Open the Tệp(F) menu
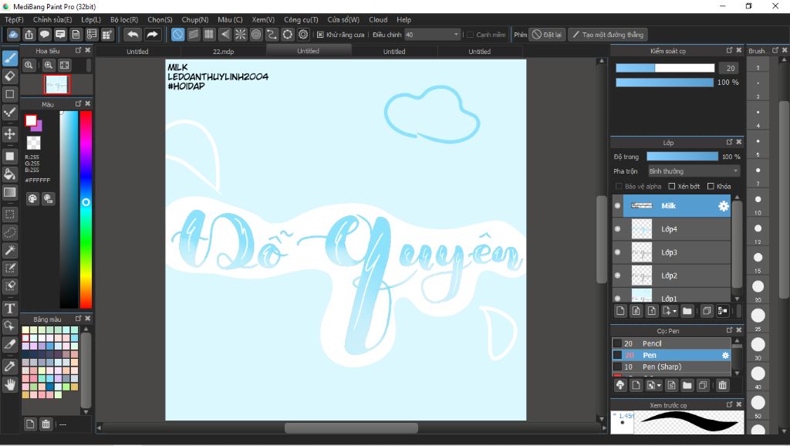 tap(14, 19)
